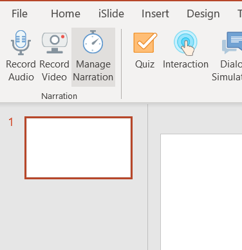
Task: Insert a Quiz using the checkmark icon
Action: pos(145,42)
